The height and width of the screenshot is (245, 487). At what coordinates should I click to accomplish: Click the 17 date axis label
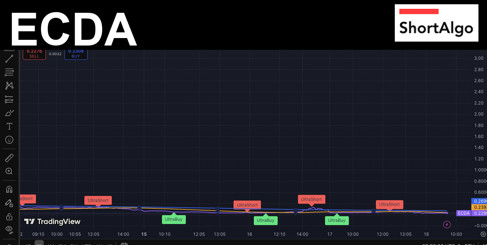[x=330, y=234]
